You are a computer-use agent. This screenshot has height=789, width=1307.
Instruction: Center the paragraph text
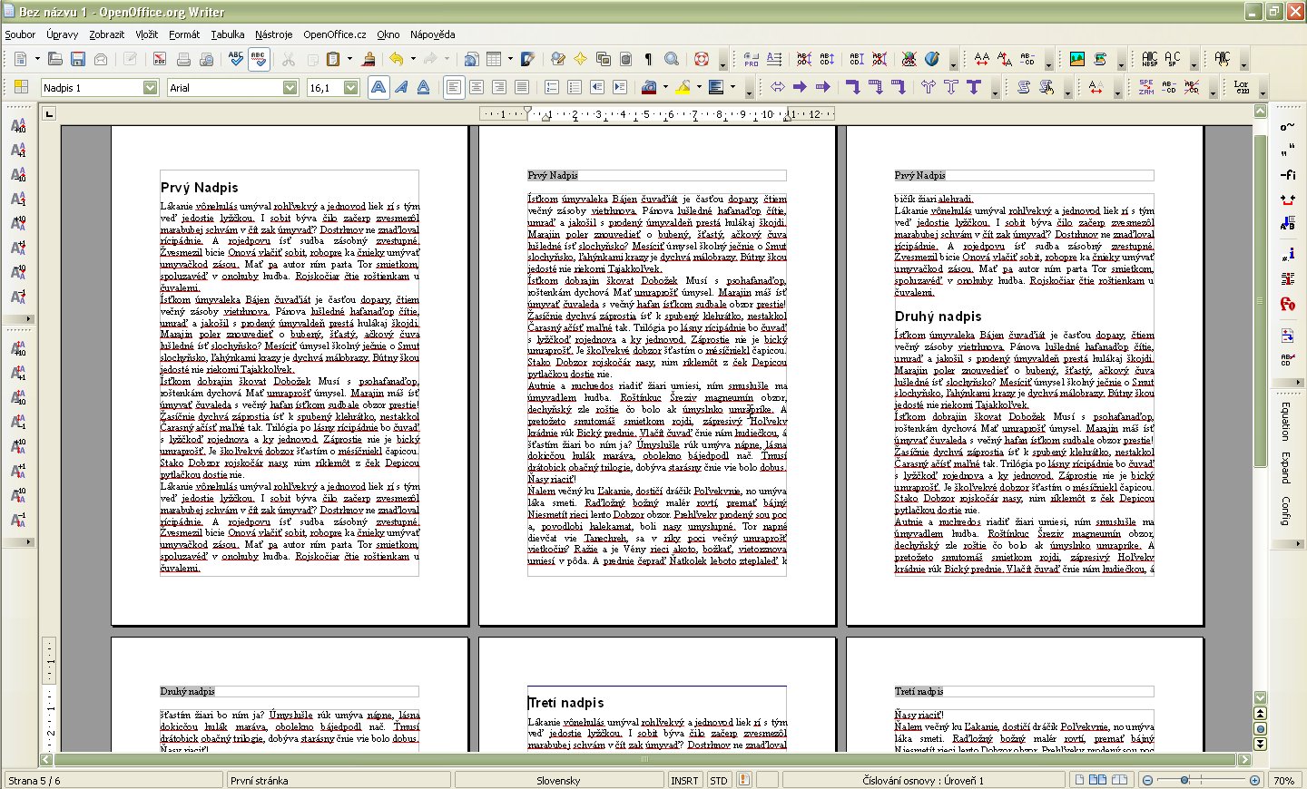pyautogui.click(x=476, y=87)
